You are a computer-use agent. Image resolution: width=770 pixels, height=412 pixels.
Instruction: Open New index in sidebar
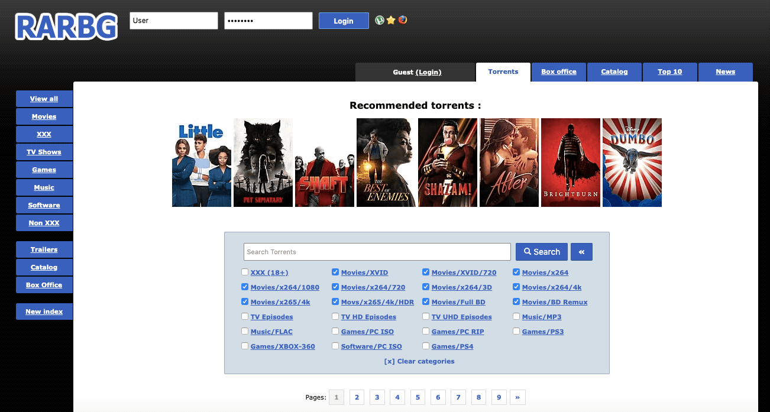pyautogui.click(x=44, y=312)
